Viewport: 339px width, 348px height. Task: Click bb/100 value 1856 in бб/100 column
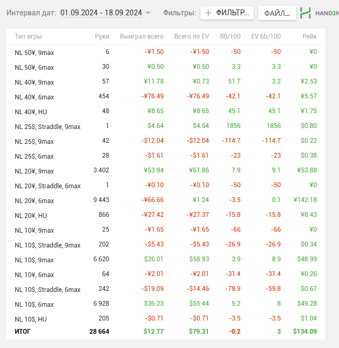(x=233, y=126)
